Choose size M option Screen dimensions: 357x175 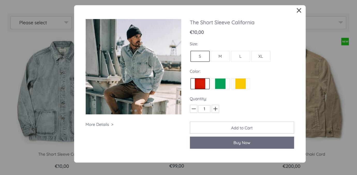coord(220,56)
